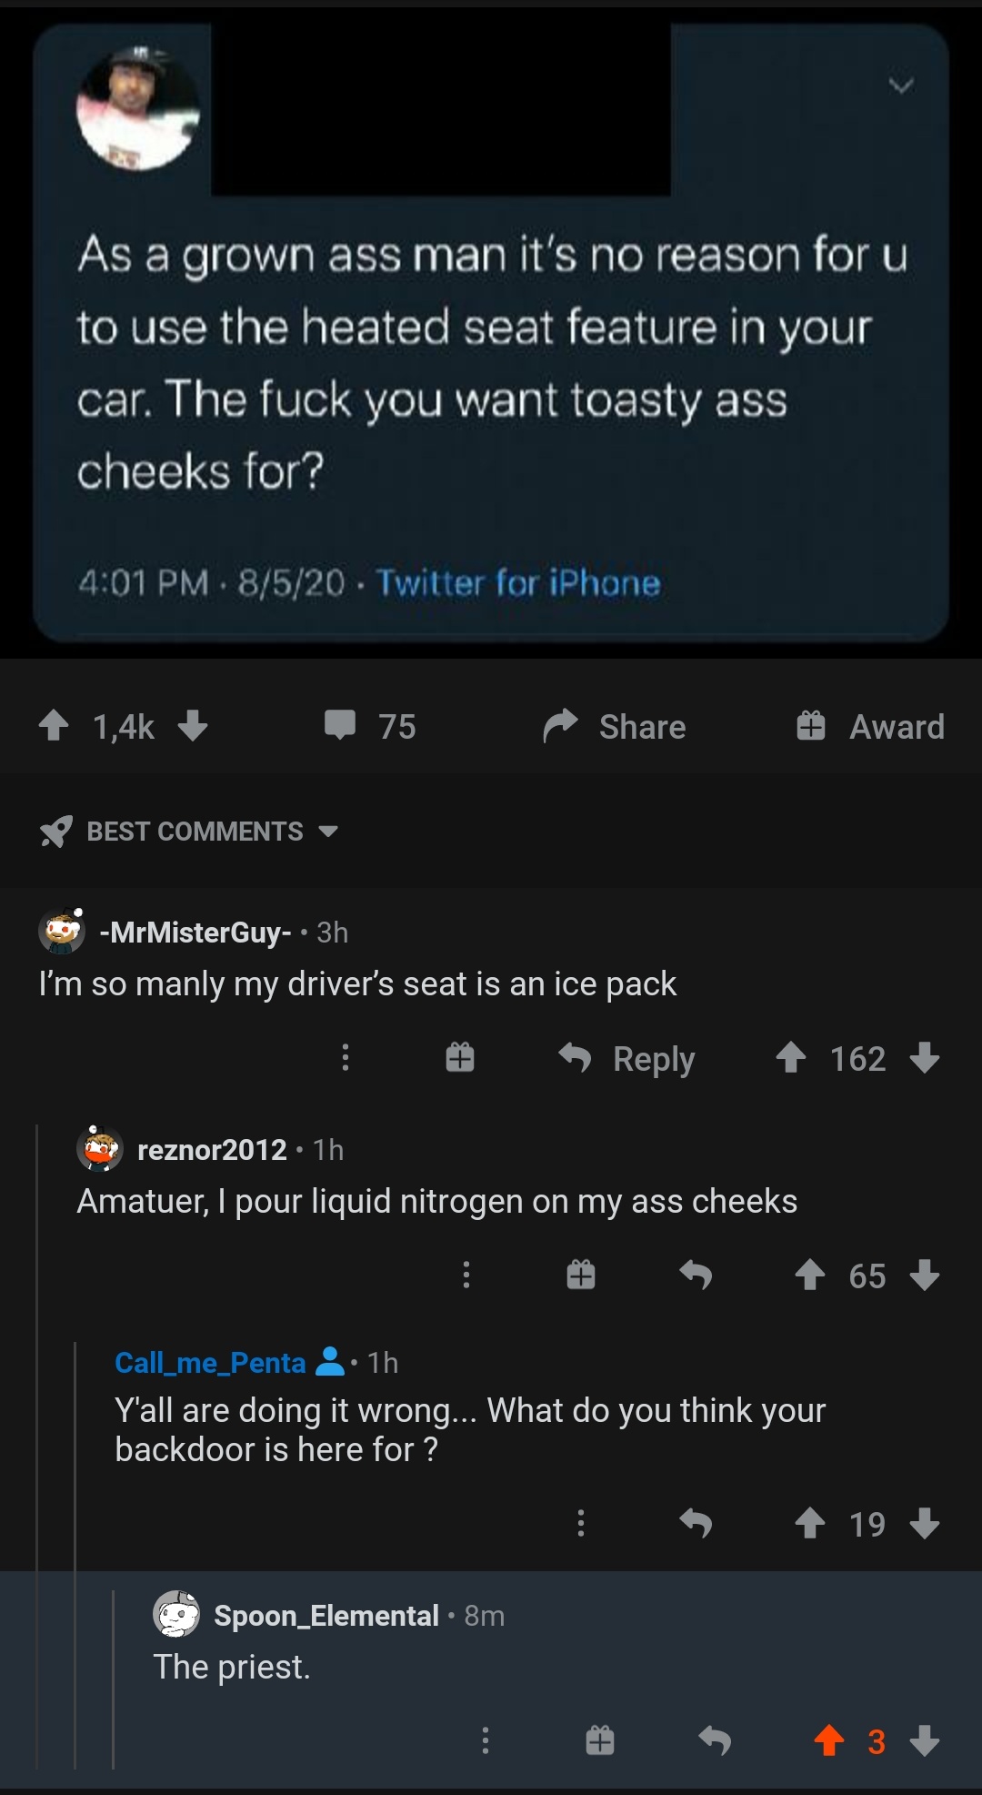The height and width of the screenshot is (1795, 982).
Task: Open -MrMisterGuy- user profile
Action: pyautogui.click(x=195, y=933)
